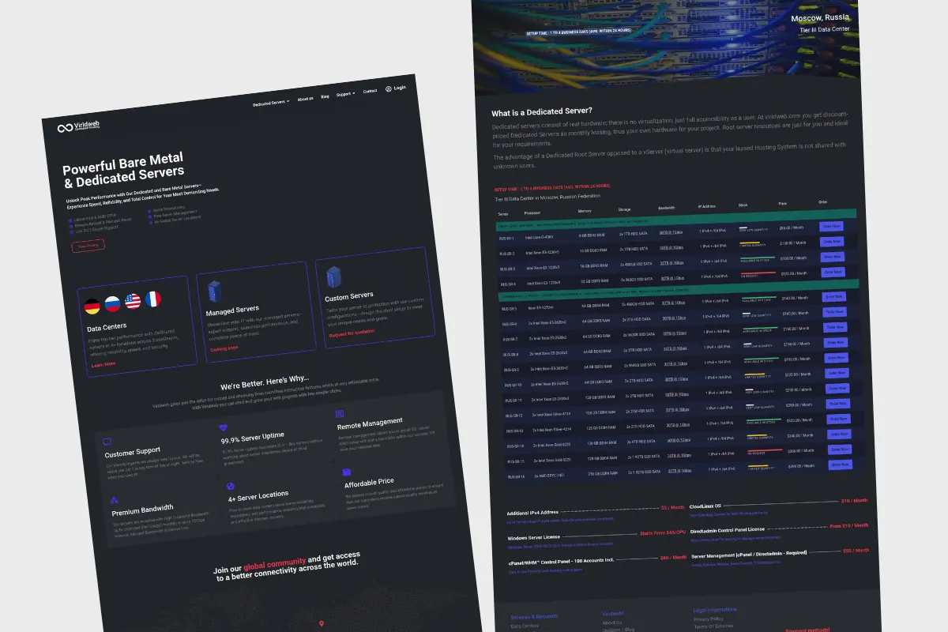The width and height of the screenshot is (948, 632).
Task: Click the Custom Servers rack icon
Action: point(333,276)
